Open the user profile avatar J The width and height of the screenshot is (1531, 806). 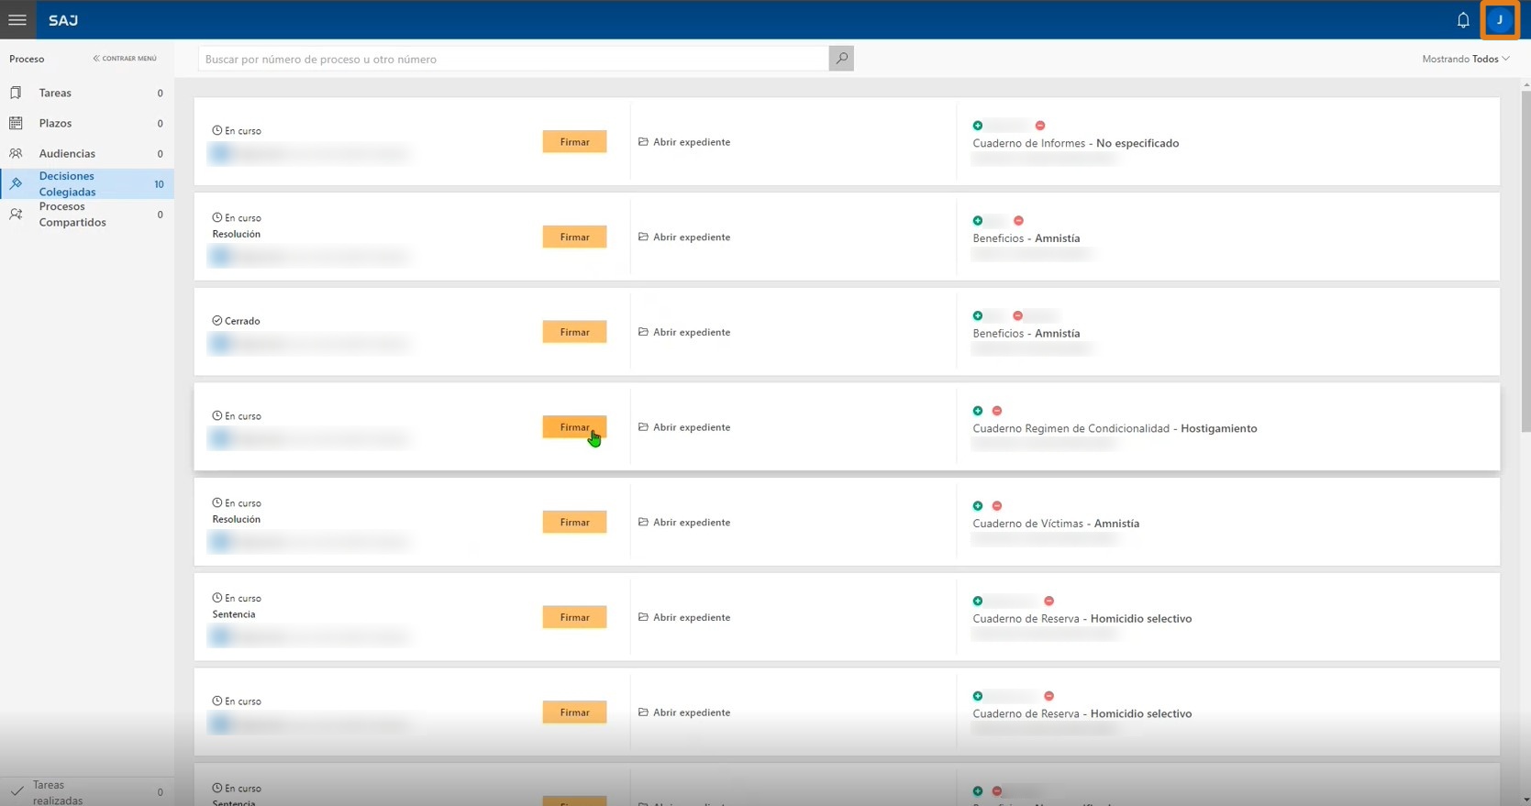pyautogui.click(x=1500, y=20)
